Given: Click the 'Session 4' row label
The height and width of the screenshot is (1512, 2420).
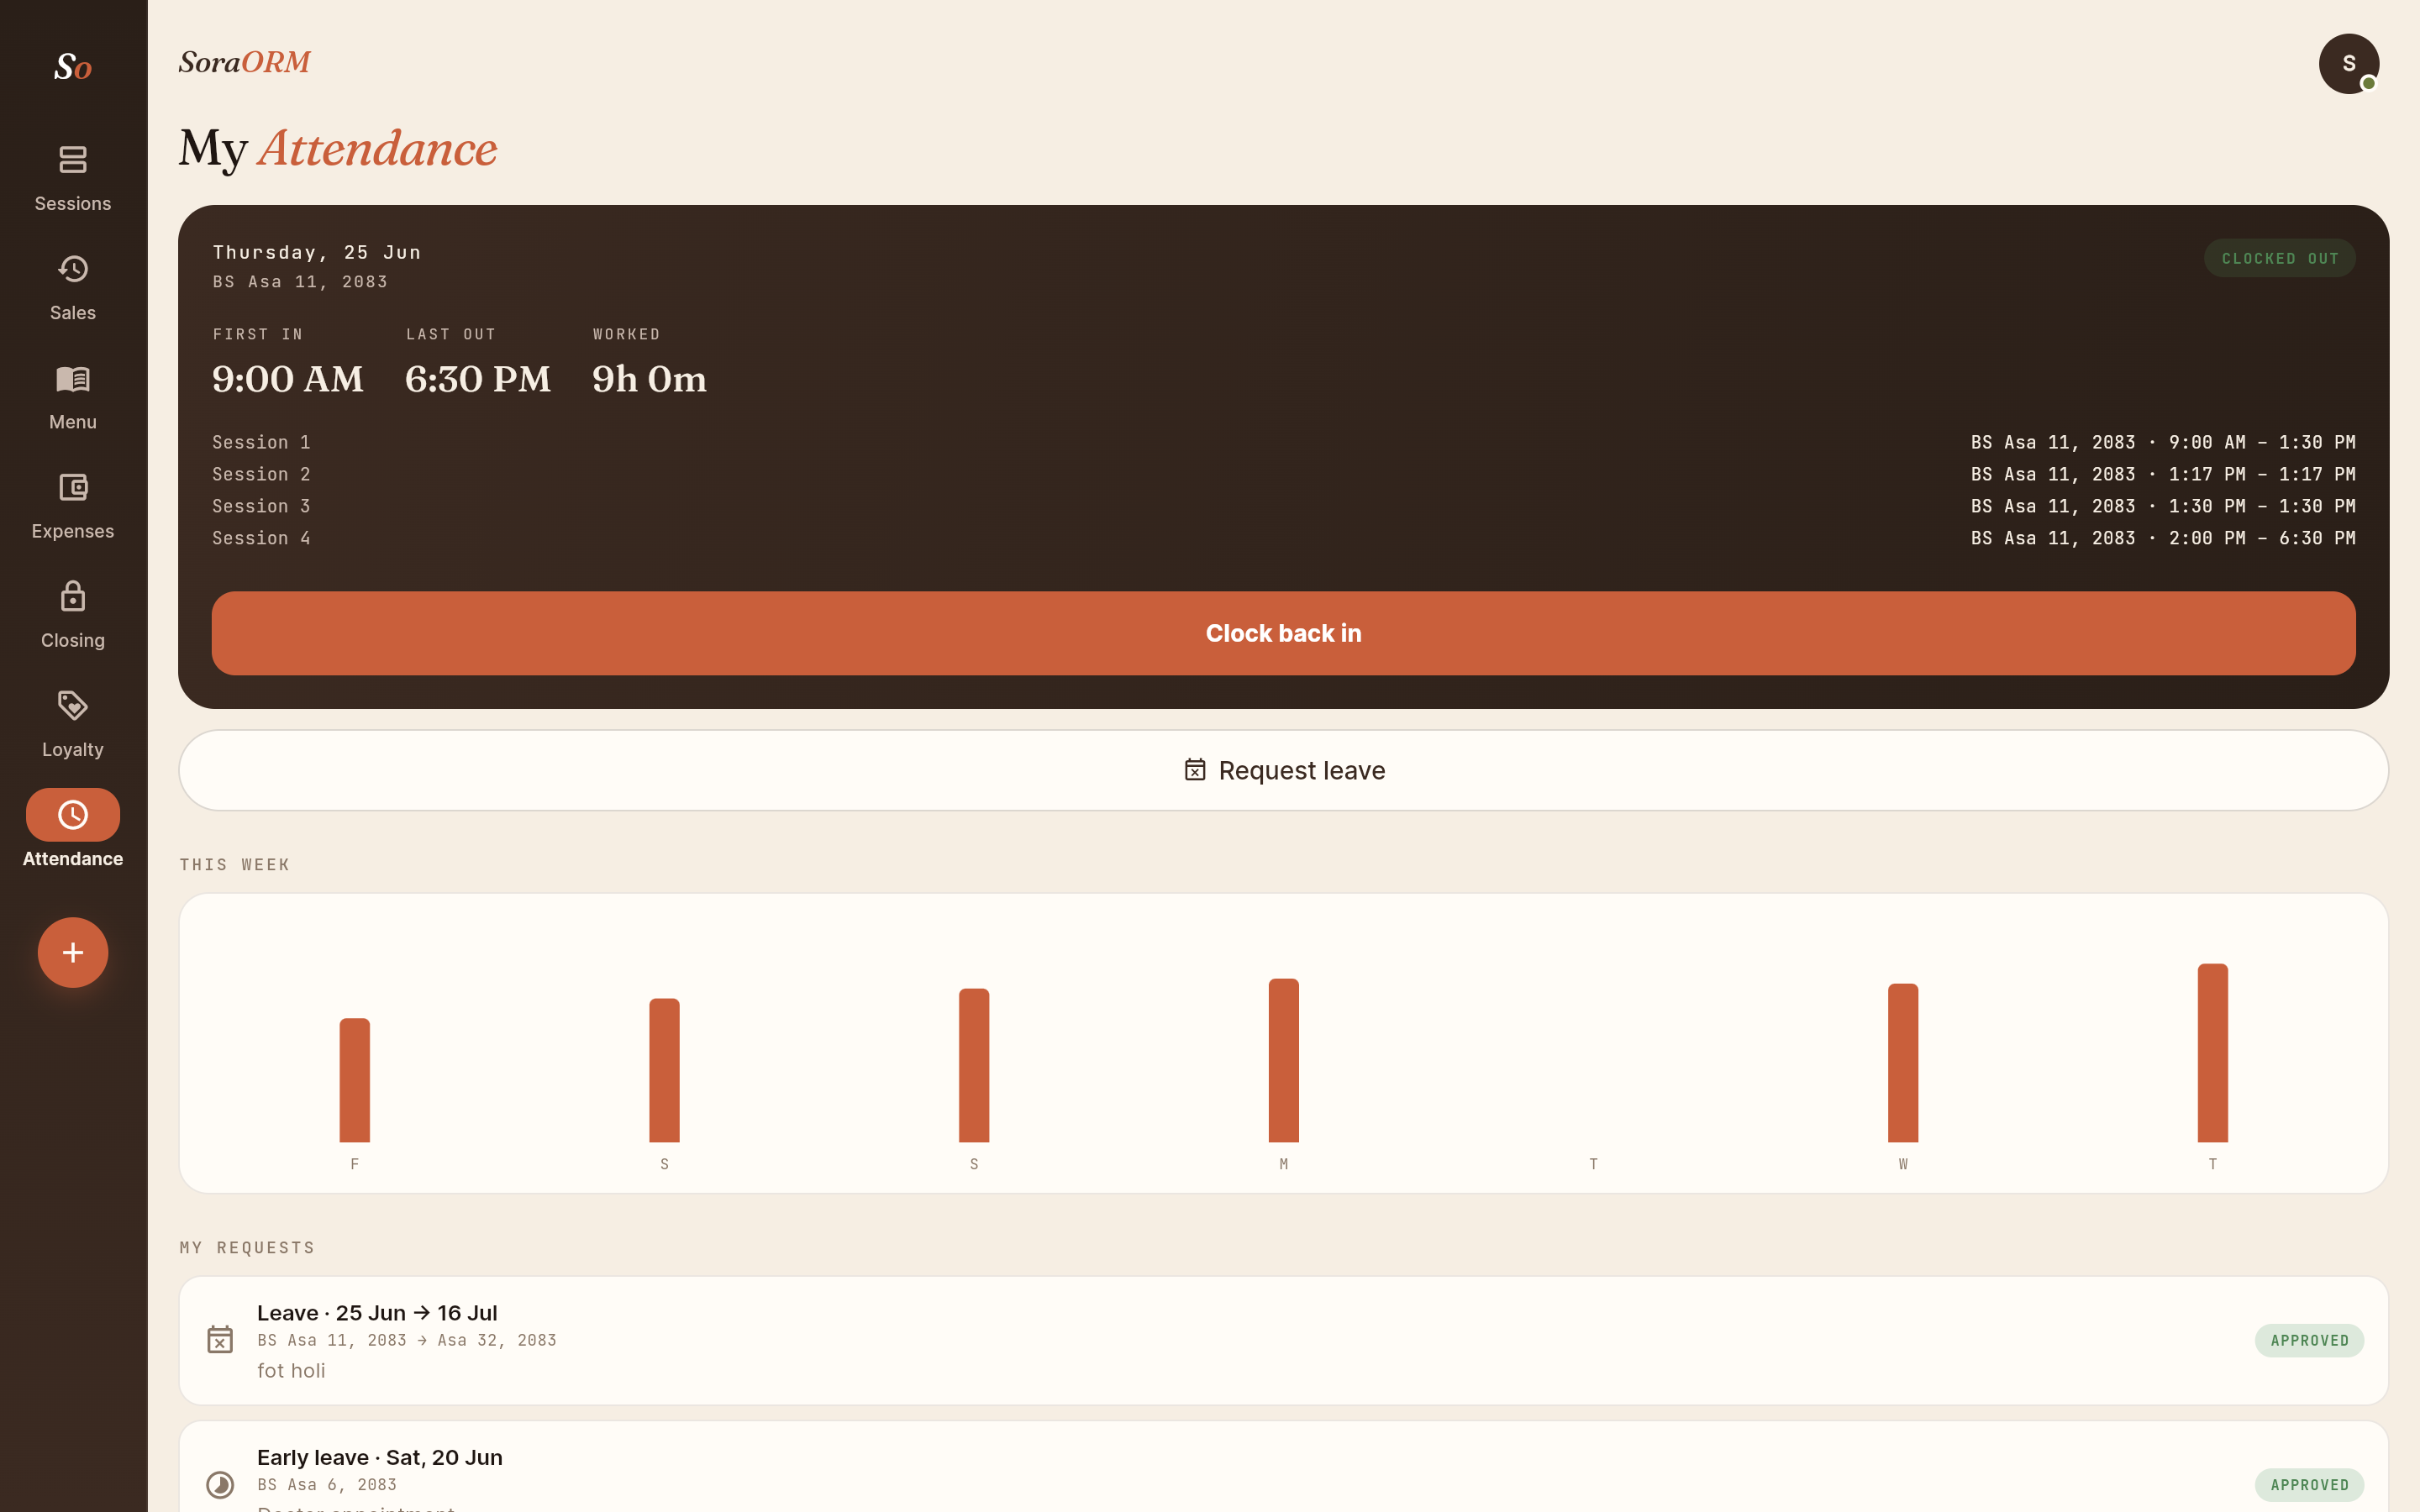Looking at the screenshot, I should pyautogui.click(x=261, y=538).
